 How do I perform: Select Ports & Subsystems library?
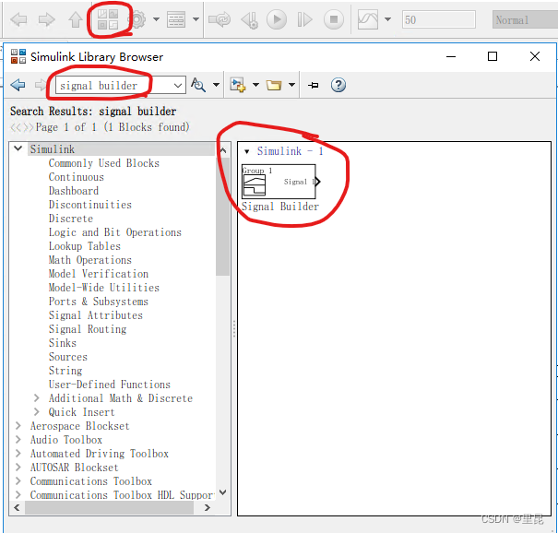(x=98, y=302)
